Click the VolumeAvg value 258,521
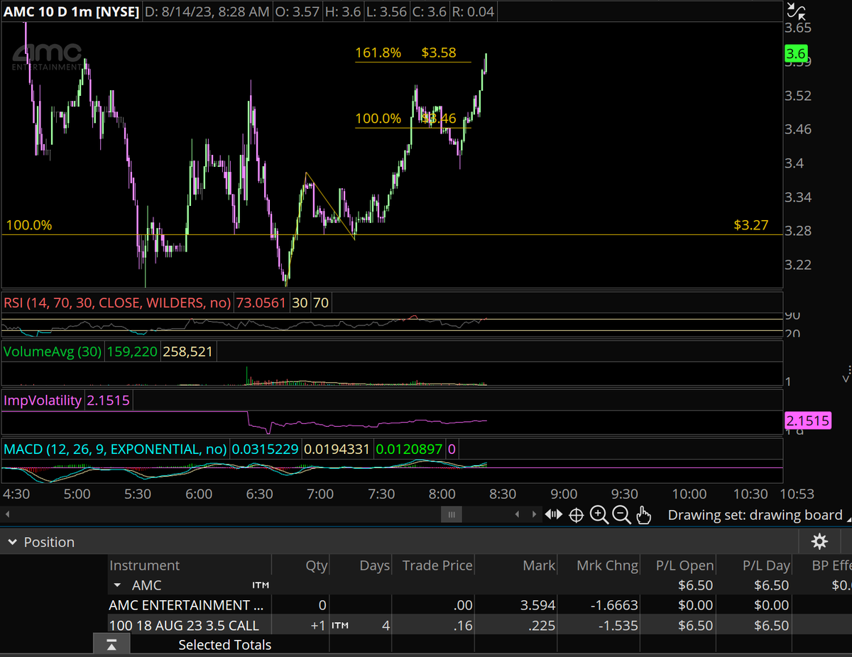 tap(187, 351)
